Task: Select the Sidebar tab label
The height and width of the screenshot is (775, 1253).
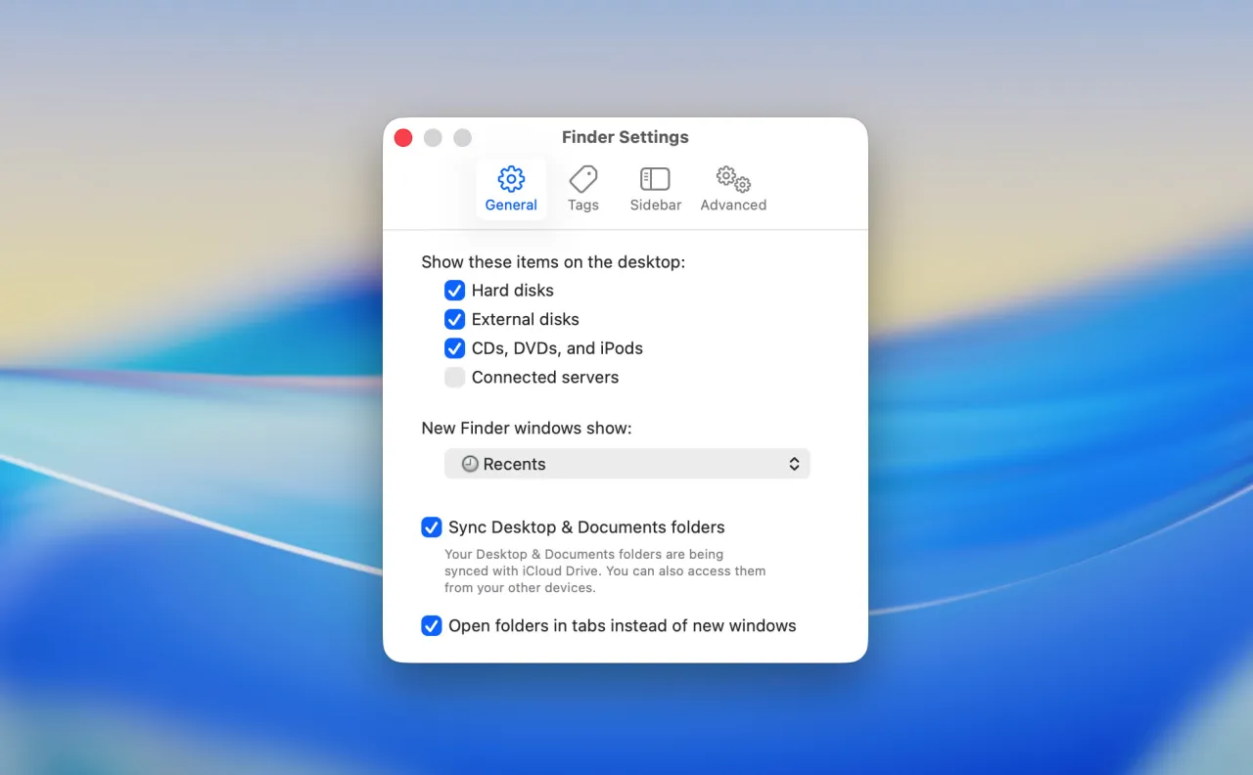Action: coord(656,205)
